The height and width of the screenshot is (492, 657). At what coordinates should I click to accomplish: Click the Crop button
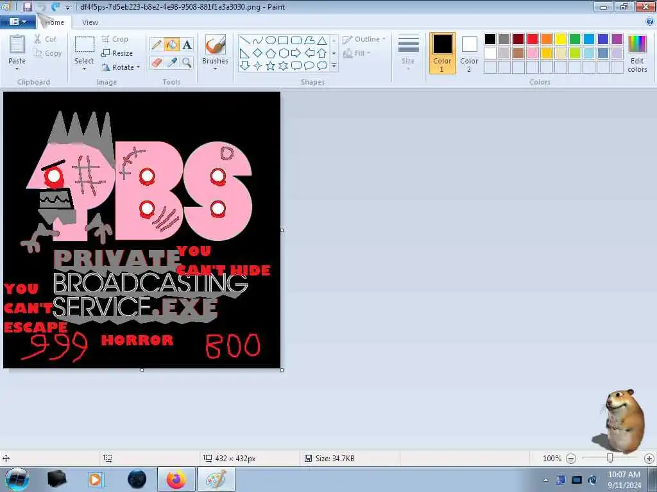[x=115, y=39]
